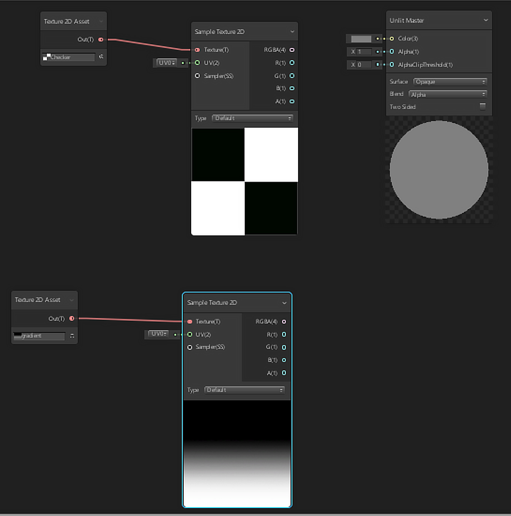The width and height of the screenshot is (511, 516).
Task: Click A(1) output port on gradient Sample Texture node
Action: [x=284, y=373]
